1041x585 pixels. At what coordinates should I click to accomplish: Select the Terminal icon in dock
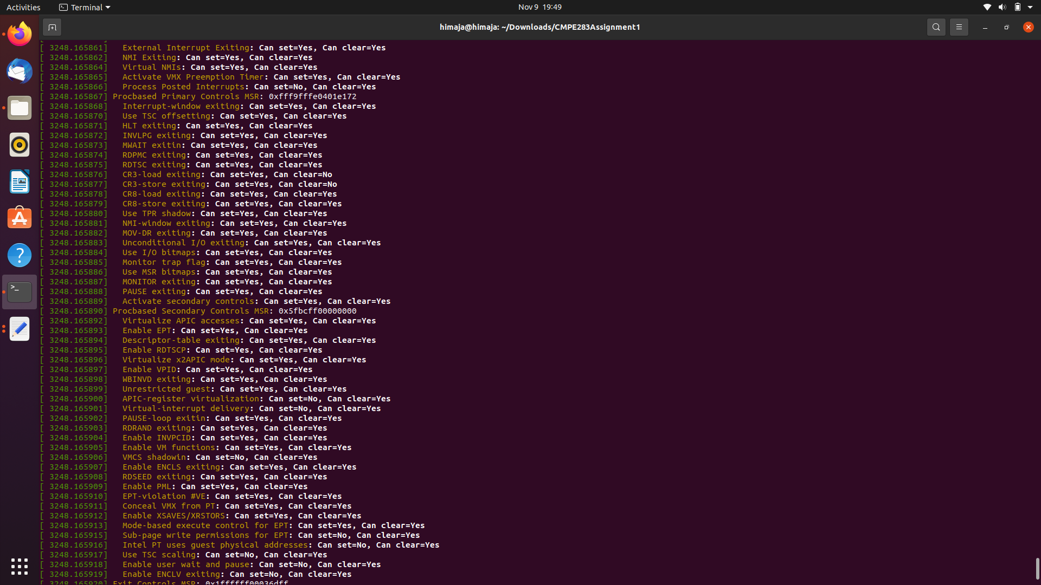(x=20, y=292)
